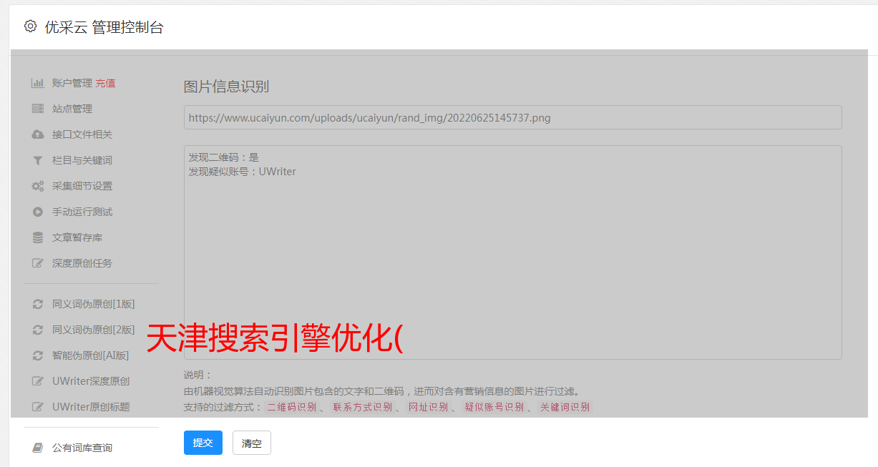Screen dimensions: 878x467
Task: Go to 接口文件相关 section
Action: [x=82, y=134]
